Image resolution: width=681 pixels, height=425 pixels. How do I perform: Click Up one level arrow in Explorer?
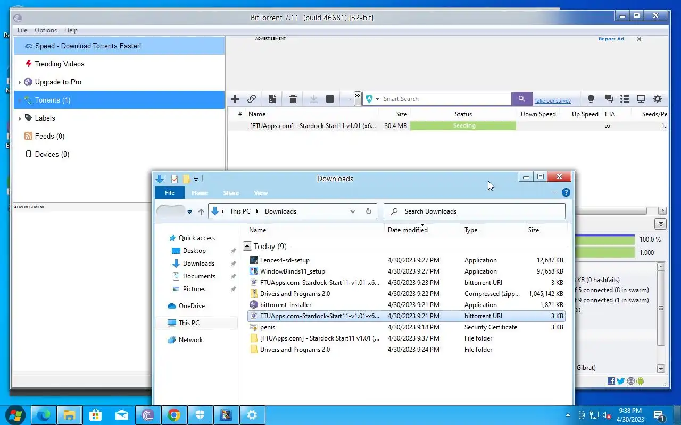coord(201,211)
